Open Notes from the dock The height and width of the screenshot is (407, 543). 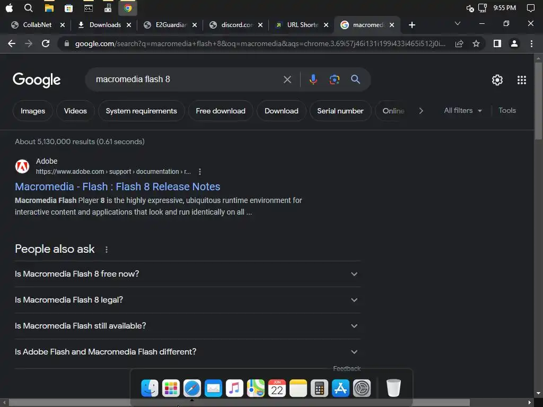pos(298,388)
